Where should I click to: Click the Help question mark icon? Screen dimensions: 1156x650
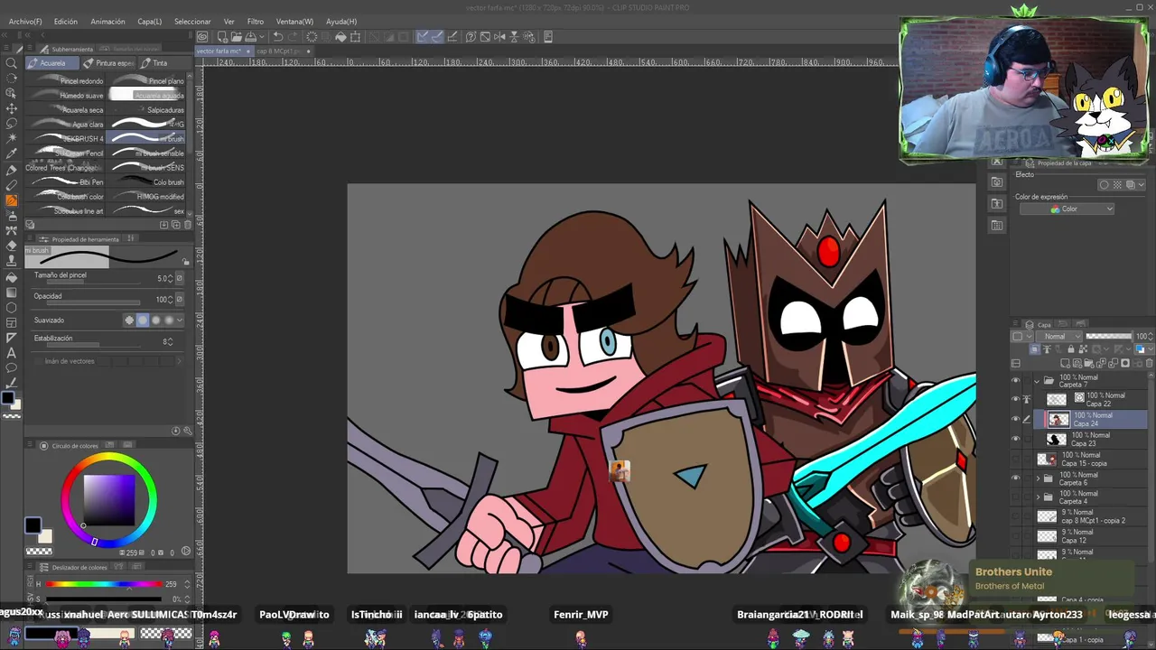click(x=471, y=37)
